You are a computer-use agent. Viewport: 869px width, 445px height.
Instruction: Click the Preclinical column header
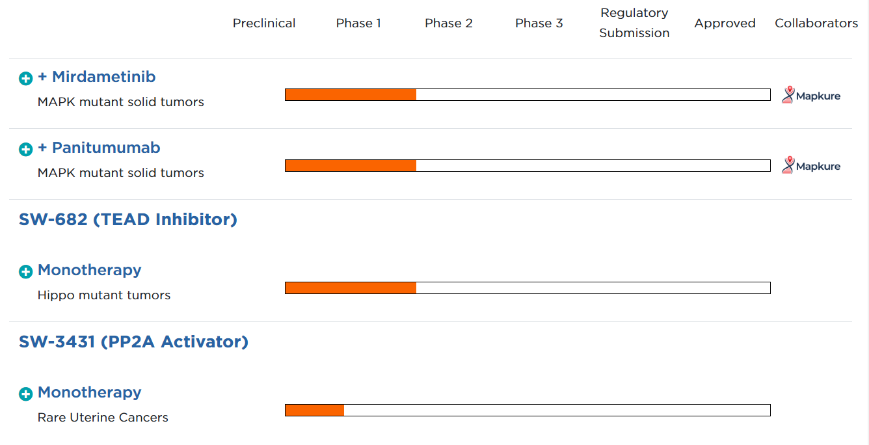click(264, 23)
